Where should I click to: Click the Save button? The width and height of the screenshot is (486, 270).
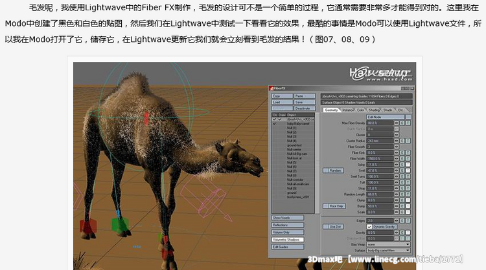point(305,102)
